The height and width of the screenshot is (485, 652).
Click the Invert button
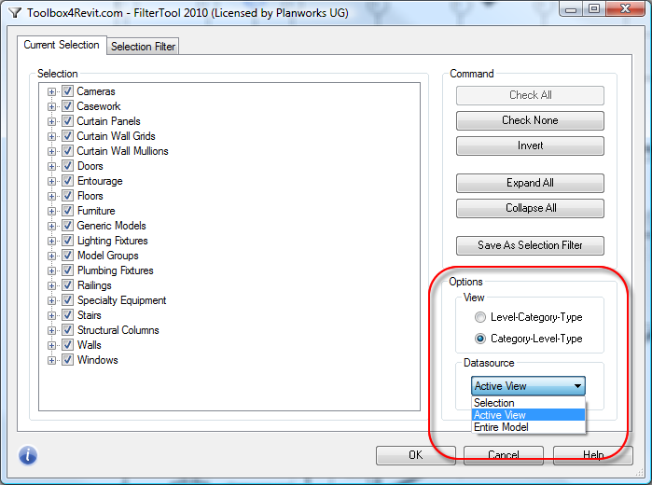pyautogui.click(x=530, y=145)
